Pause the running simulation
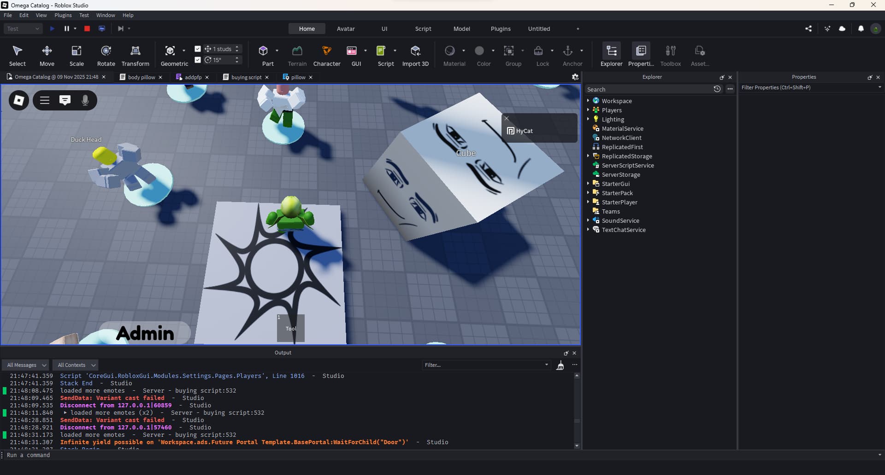 click(67, 29)
